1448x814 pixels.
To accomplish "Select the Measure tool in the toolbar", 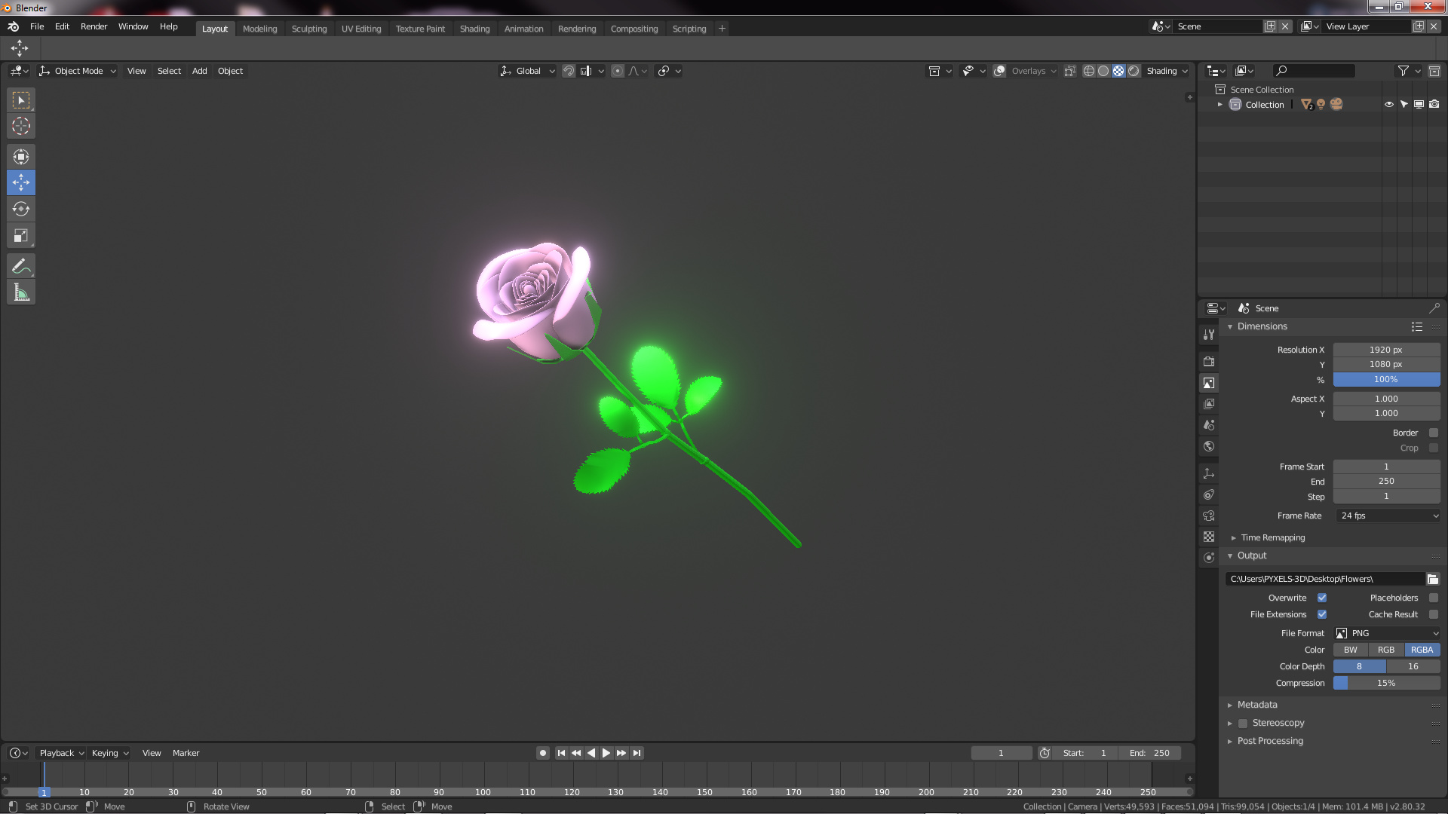I will (x=20, y=292).
